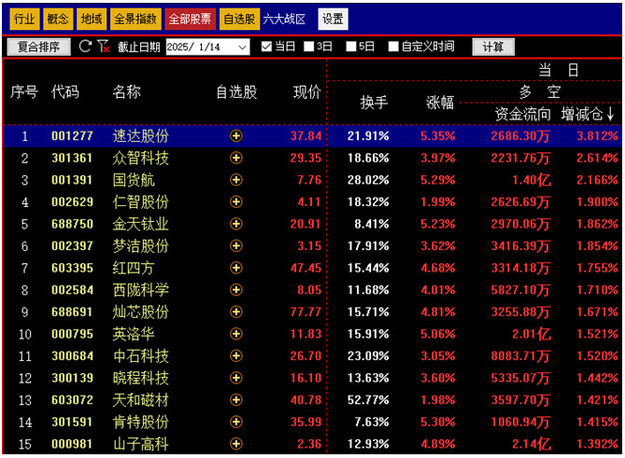Image resolution: width=625 pixels, height=458 pixels.
Task: Select stock code 301361
Action: pos(72,158)
